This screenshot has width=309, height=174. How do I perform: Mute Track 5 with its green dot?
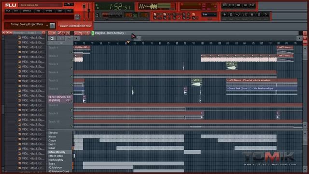tap(71, 85)
